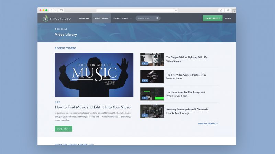Click the browser back arrow
The width and height of the screenshot is (275, 154).
coord(51,10)
